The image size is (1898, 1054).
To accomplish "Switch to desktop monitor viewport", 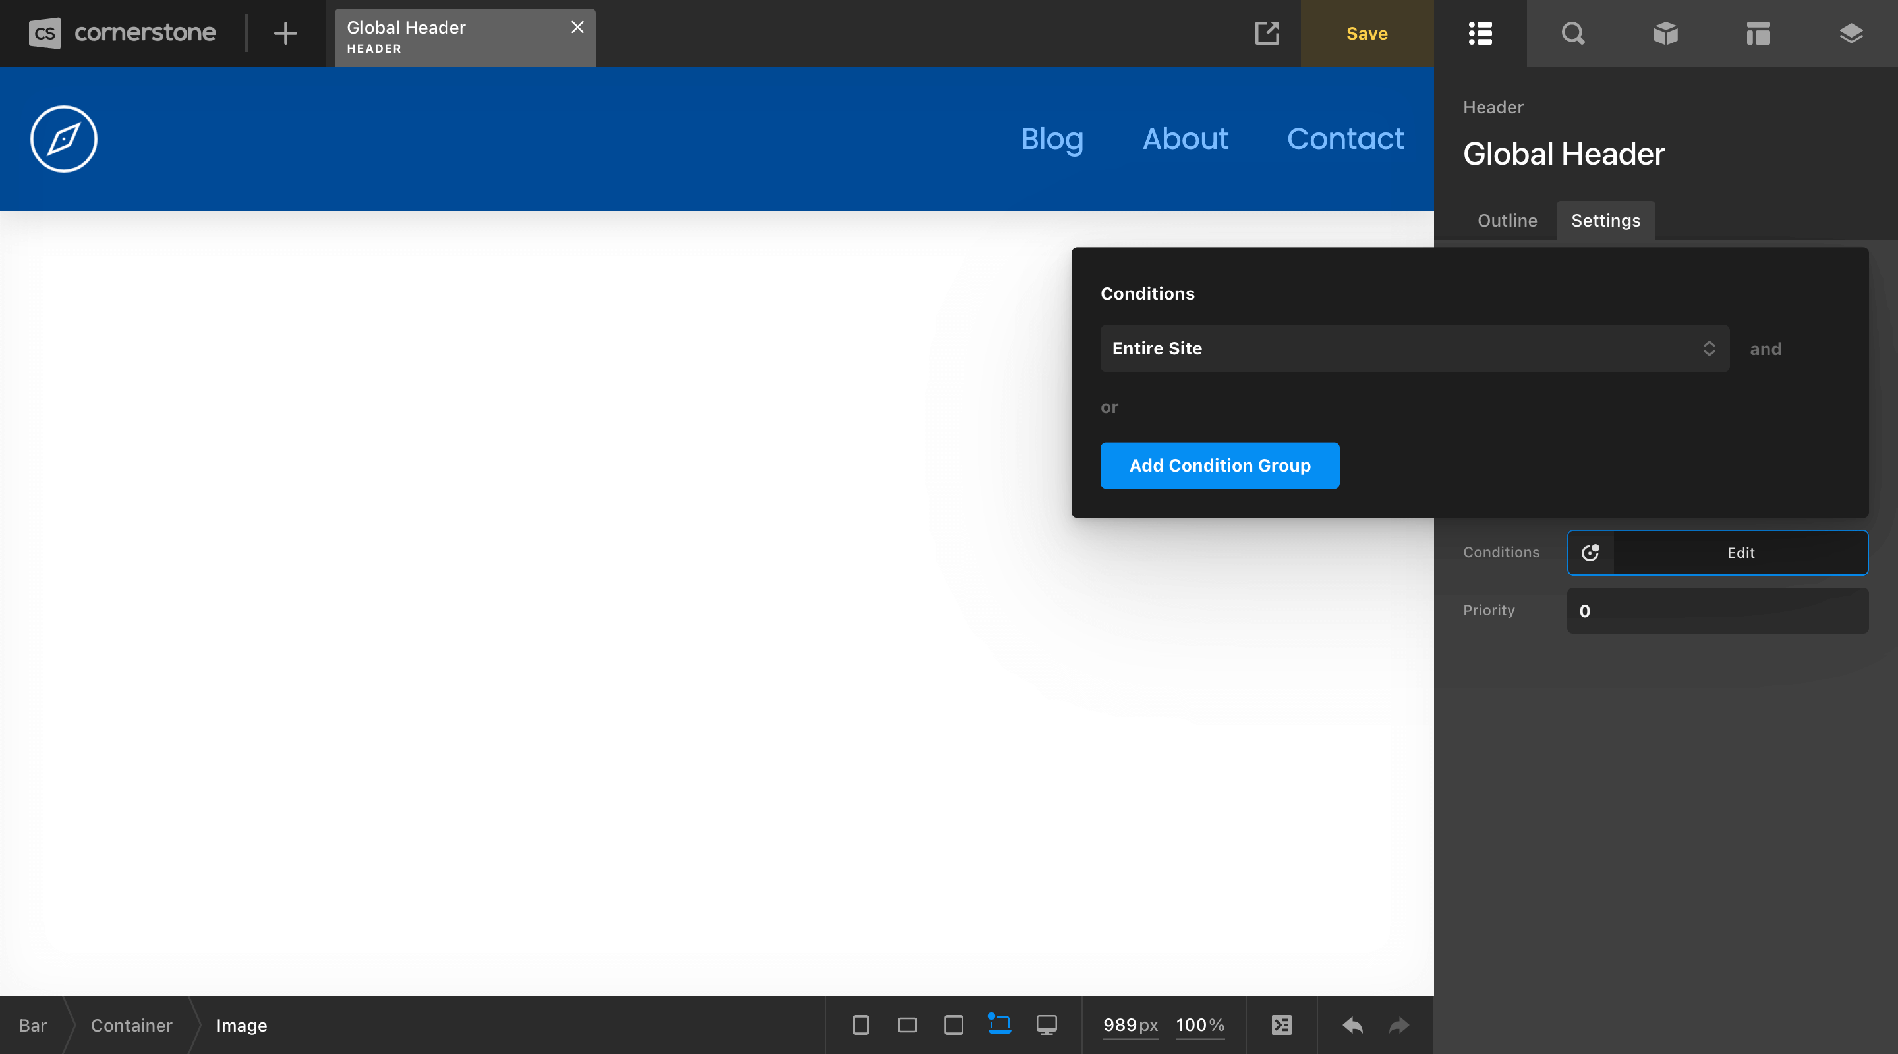I will click(x=1047, y=1024).
